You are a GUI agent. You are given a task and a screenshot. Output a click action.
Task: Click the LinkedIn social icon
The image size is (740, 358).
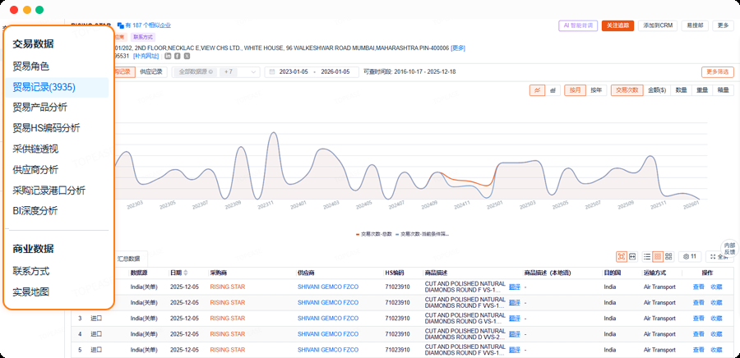(168, 56)
